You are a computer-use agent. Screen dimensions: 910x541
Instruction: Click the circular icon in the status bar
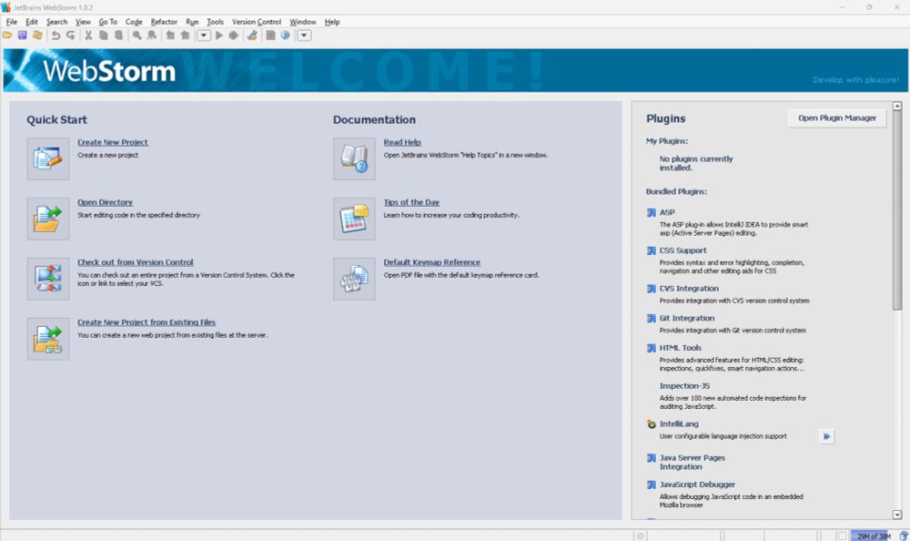[640, 536]
